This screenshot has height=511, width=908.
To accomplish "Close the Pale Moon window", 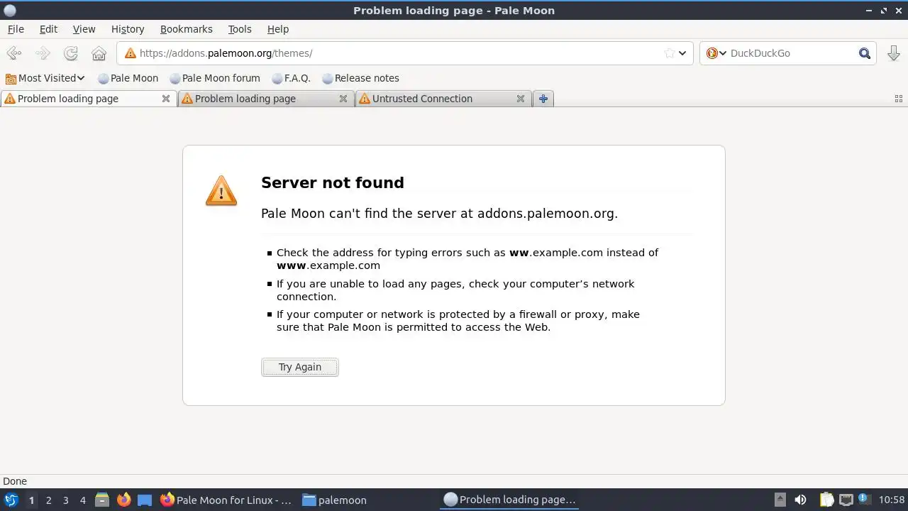I will click(898, 10).
